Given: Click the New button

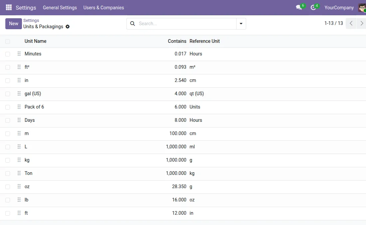Looking at the screenshot, I should pos(14,24).
